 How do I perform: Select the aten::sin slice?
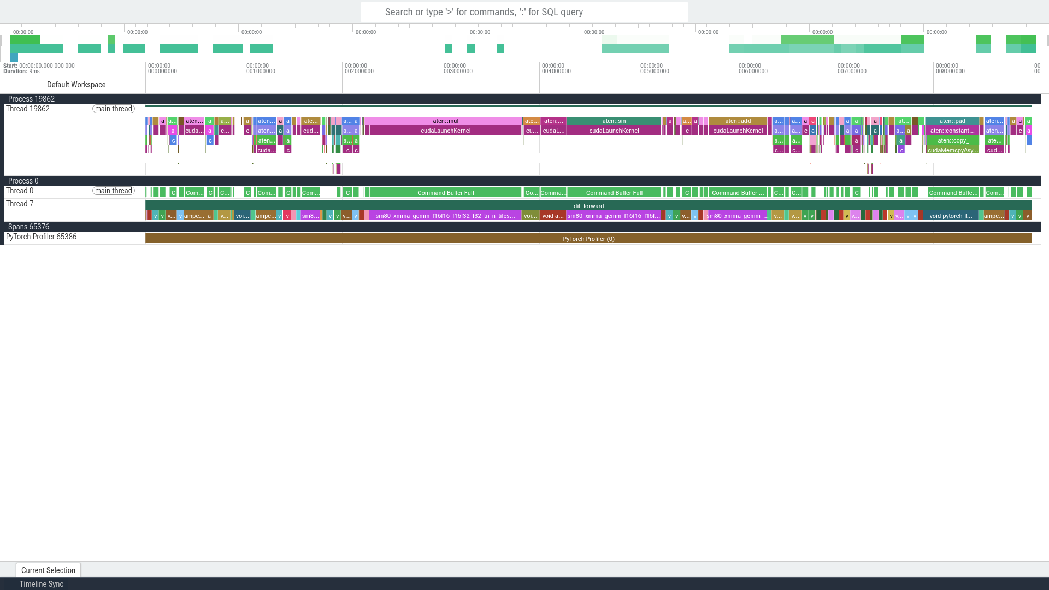(x=614, y=121)
